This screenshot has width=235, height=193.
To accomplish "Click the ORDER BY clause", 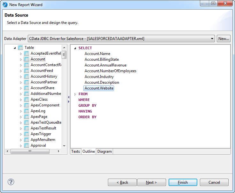I will [87, 117].
